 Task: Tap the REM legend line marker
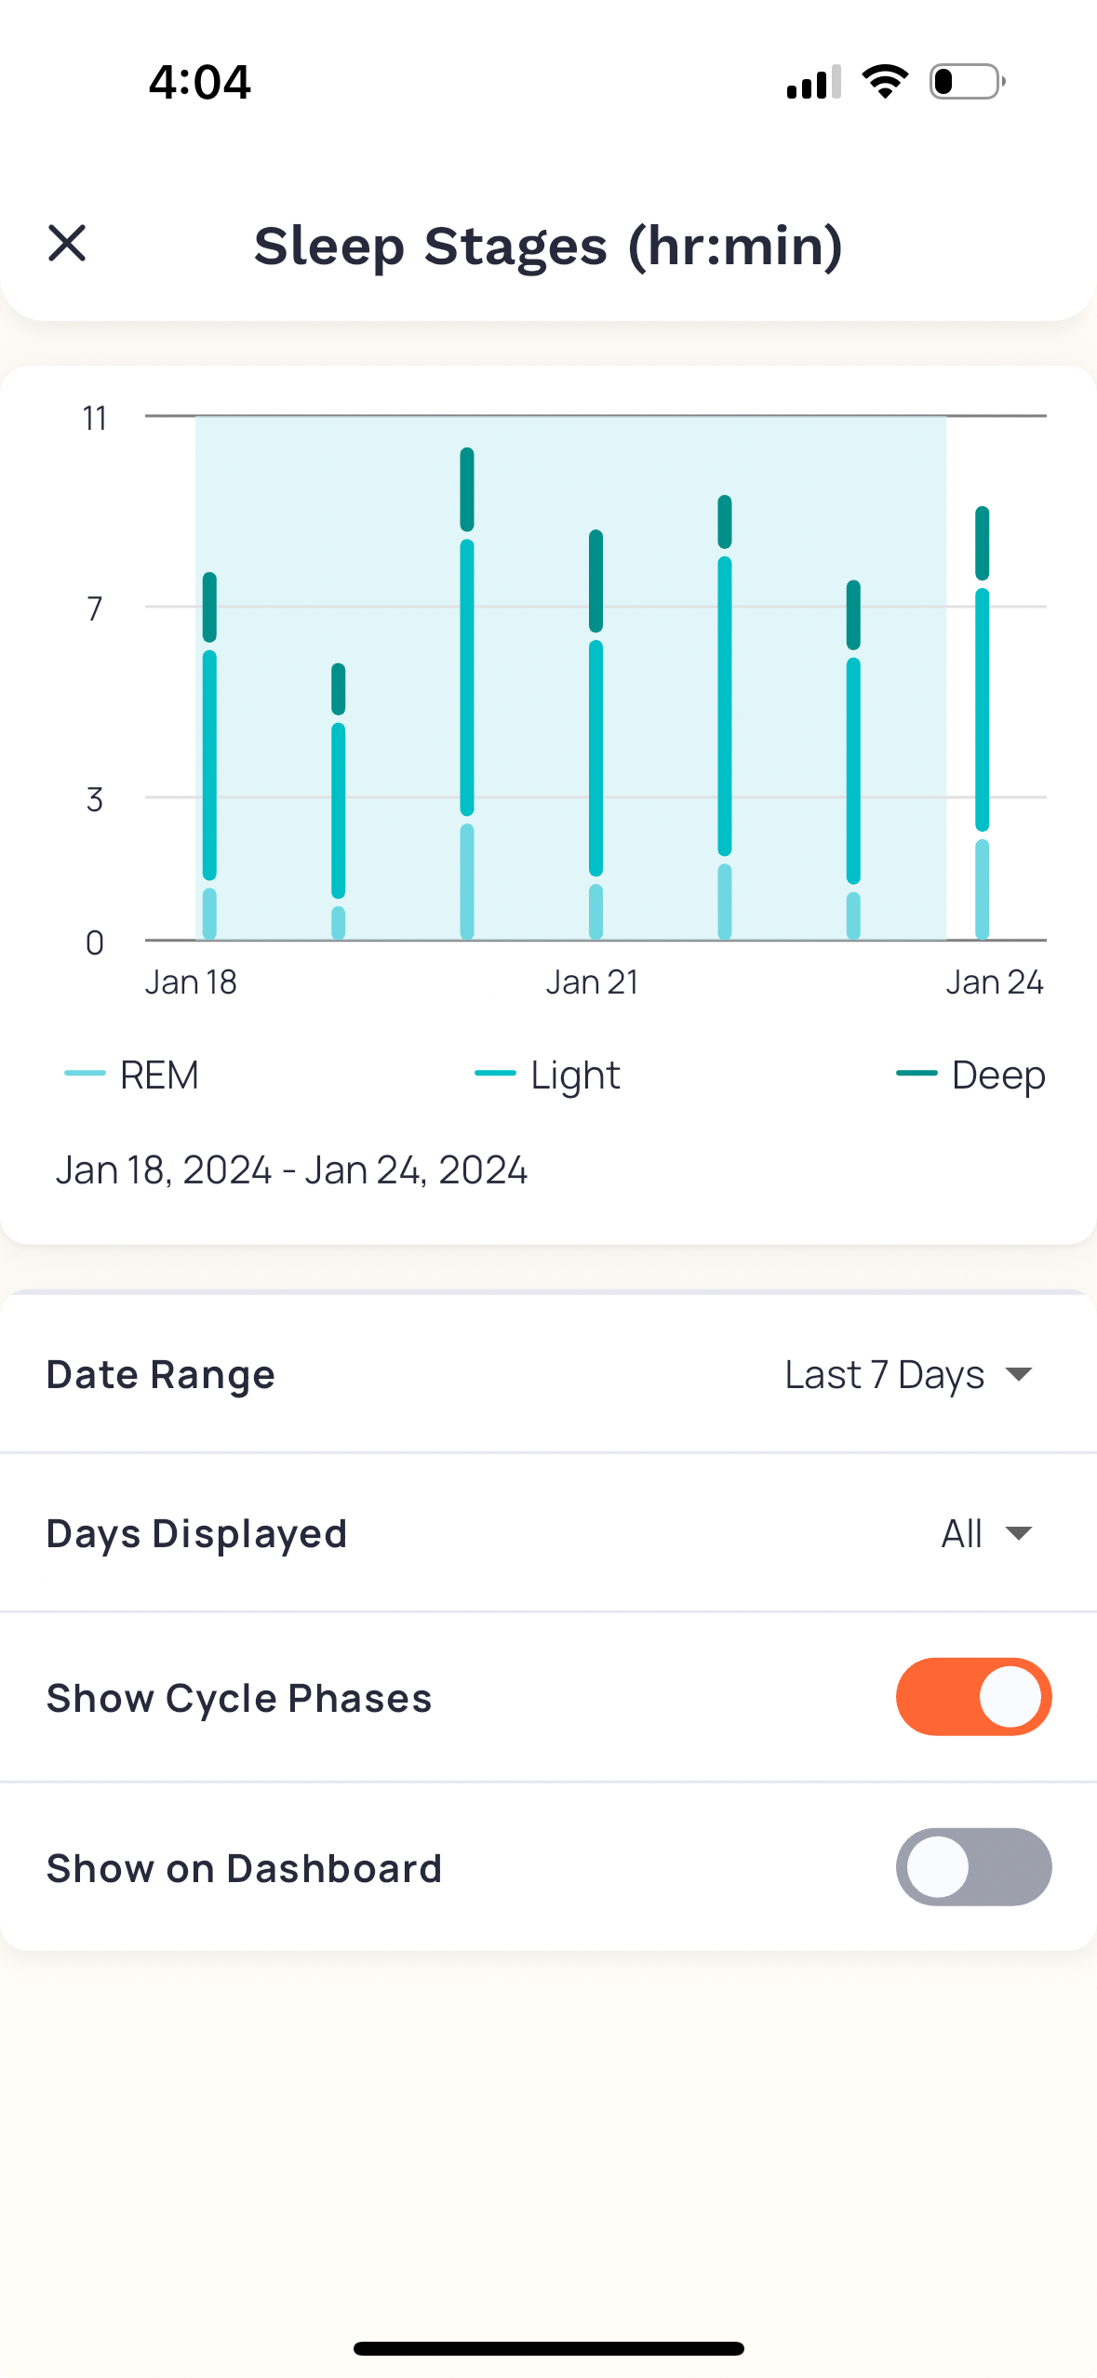click(x=85, y=1074)
